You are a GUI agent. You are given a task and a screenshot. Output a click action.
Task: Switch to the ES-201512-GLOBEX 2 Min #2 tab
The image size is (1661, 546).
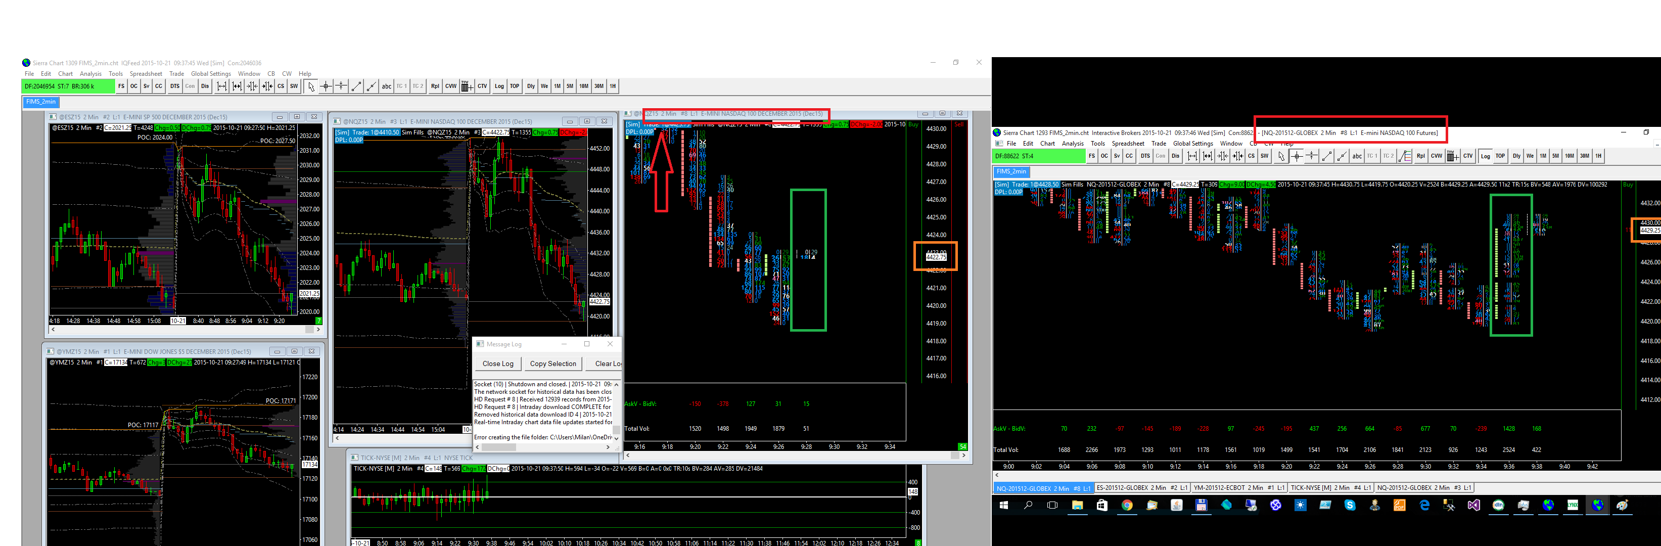coord(1141,488)
